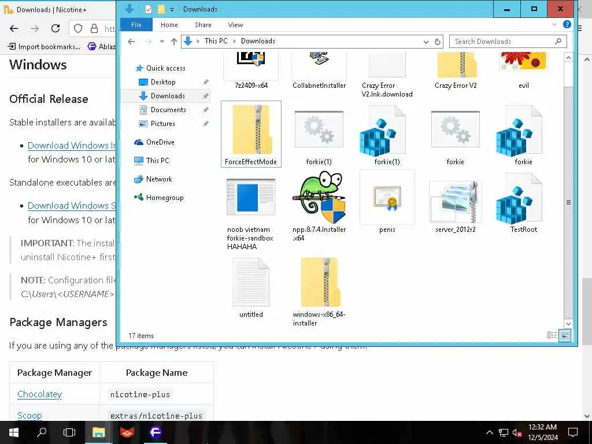Open Desktop in the navigation pane
Image resolution: width=592 pixels, height=444 pixels.
162,82
